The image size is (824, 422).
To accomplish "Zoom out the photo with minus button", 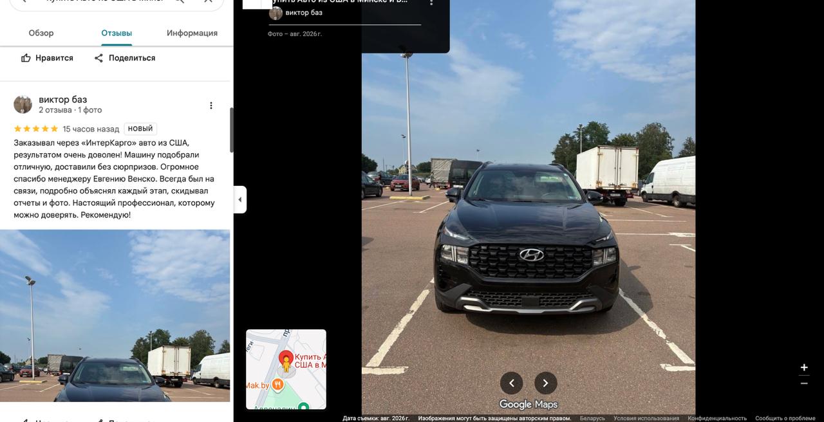I will [x=804, y=383].
